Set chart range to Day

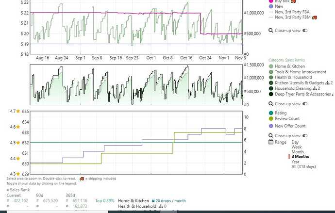295,142
